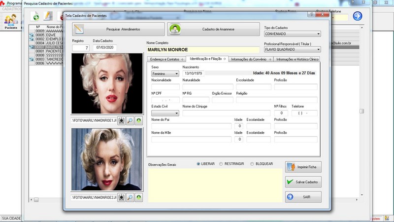Click magnifier icon beside MARILYNMONROE1 photo path

(131, 120)
